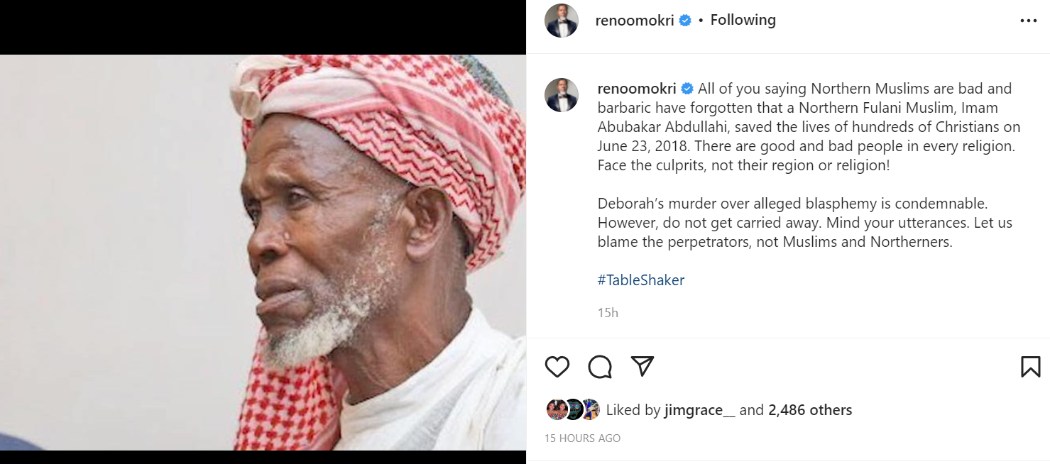Open more options three-dot menu
This screenshot has height=464, width=1050.
[x=1029, y=21]
